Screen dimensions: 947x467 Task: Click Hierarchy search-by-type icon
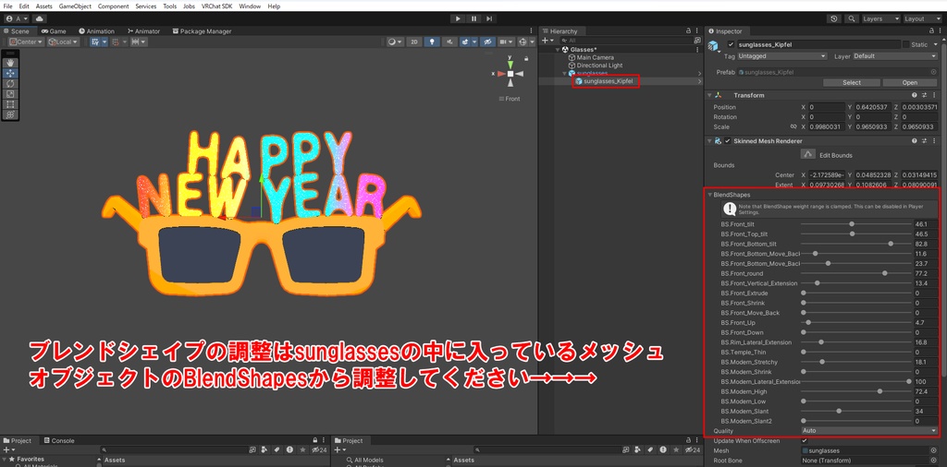[697, 41]
